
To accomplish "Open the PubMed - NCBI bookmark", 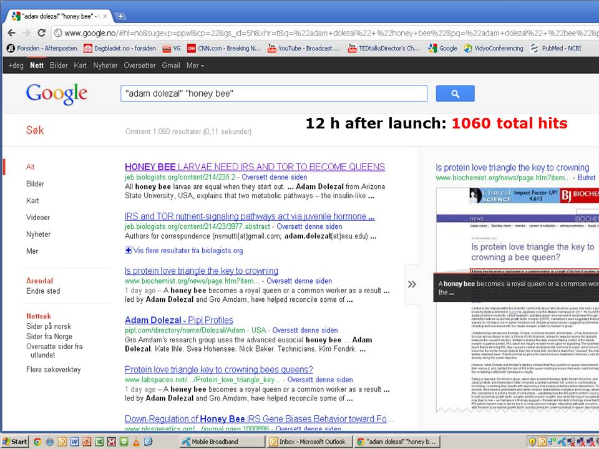I will click(x=559, y=48).
